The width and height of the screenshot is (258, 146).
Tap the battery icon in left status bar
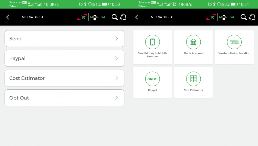tap(105, 5)
